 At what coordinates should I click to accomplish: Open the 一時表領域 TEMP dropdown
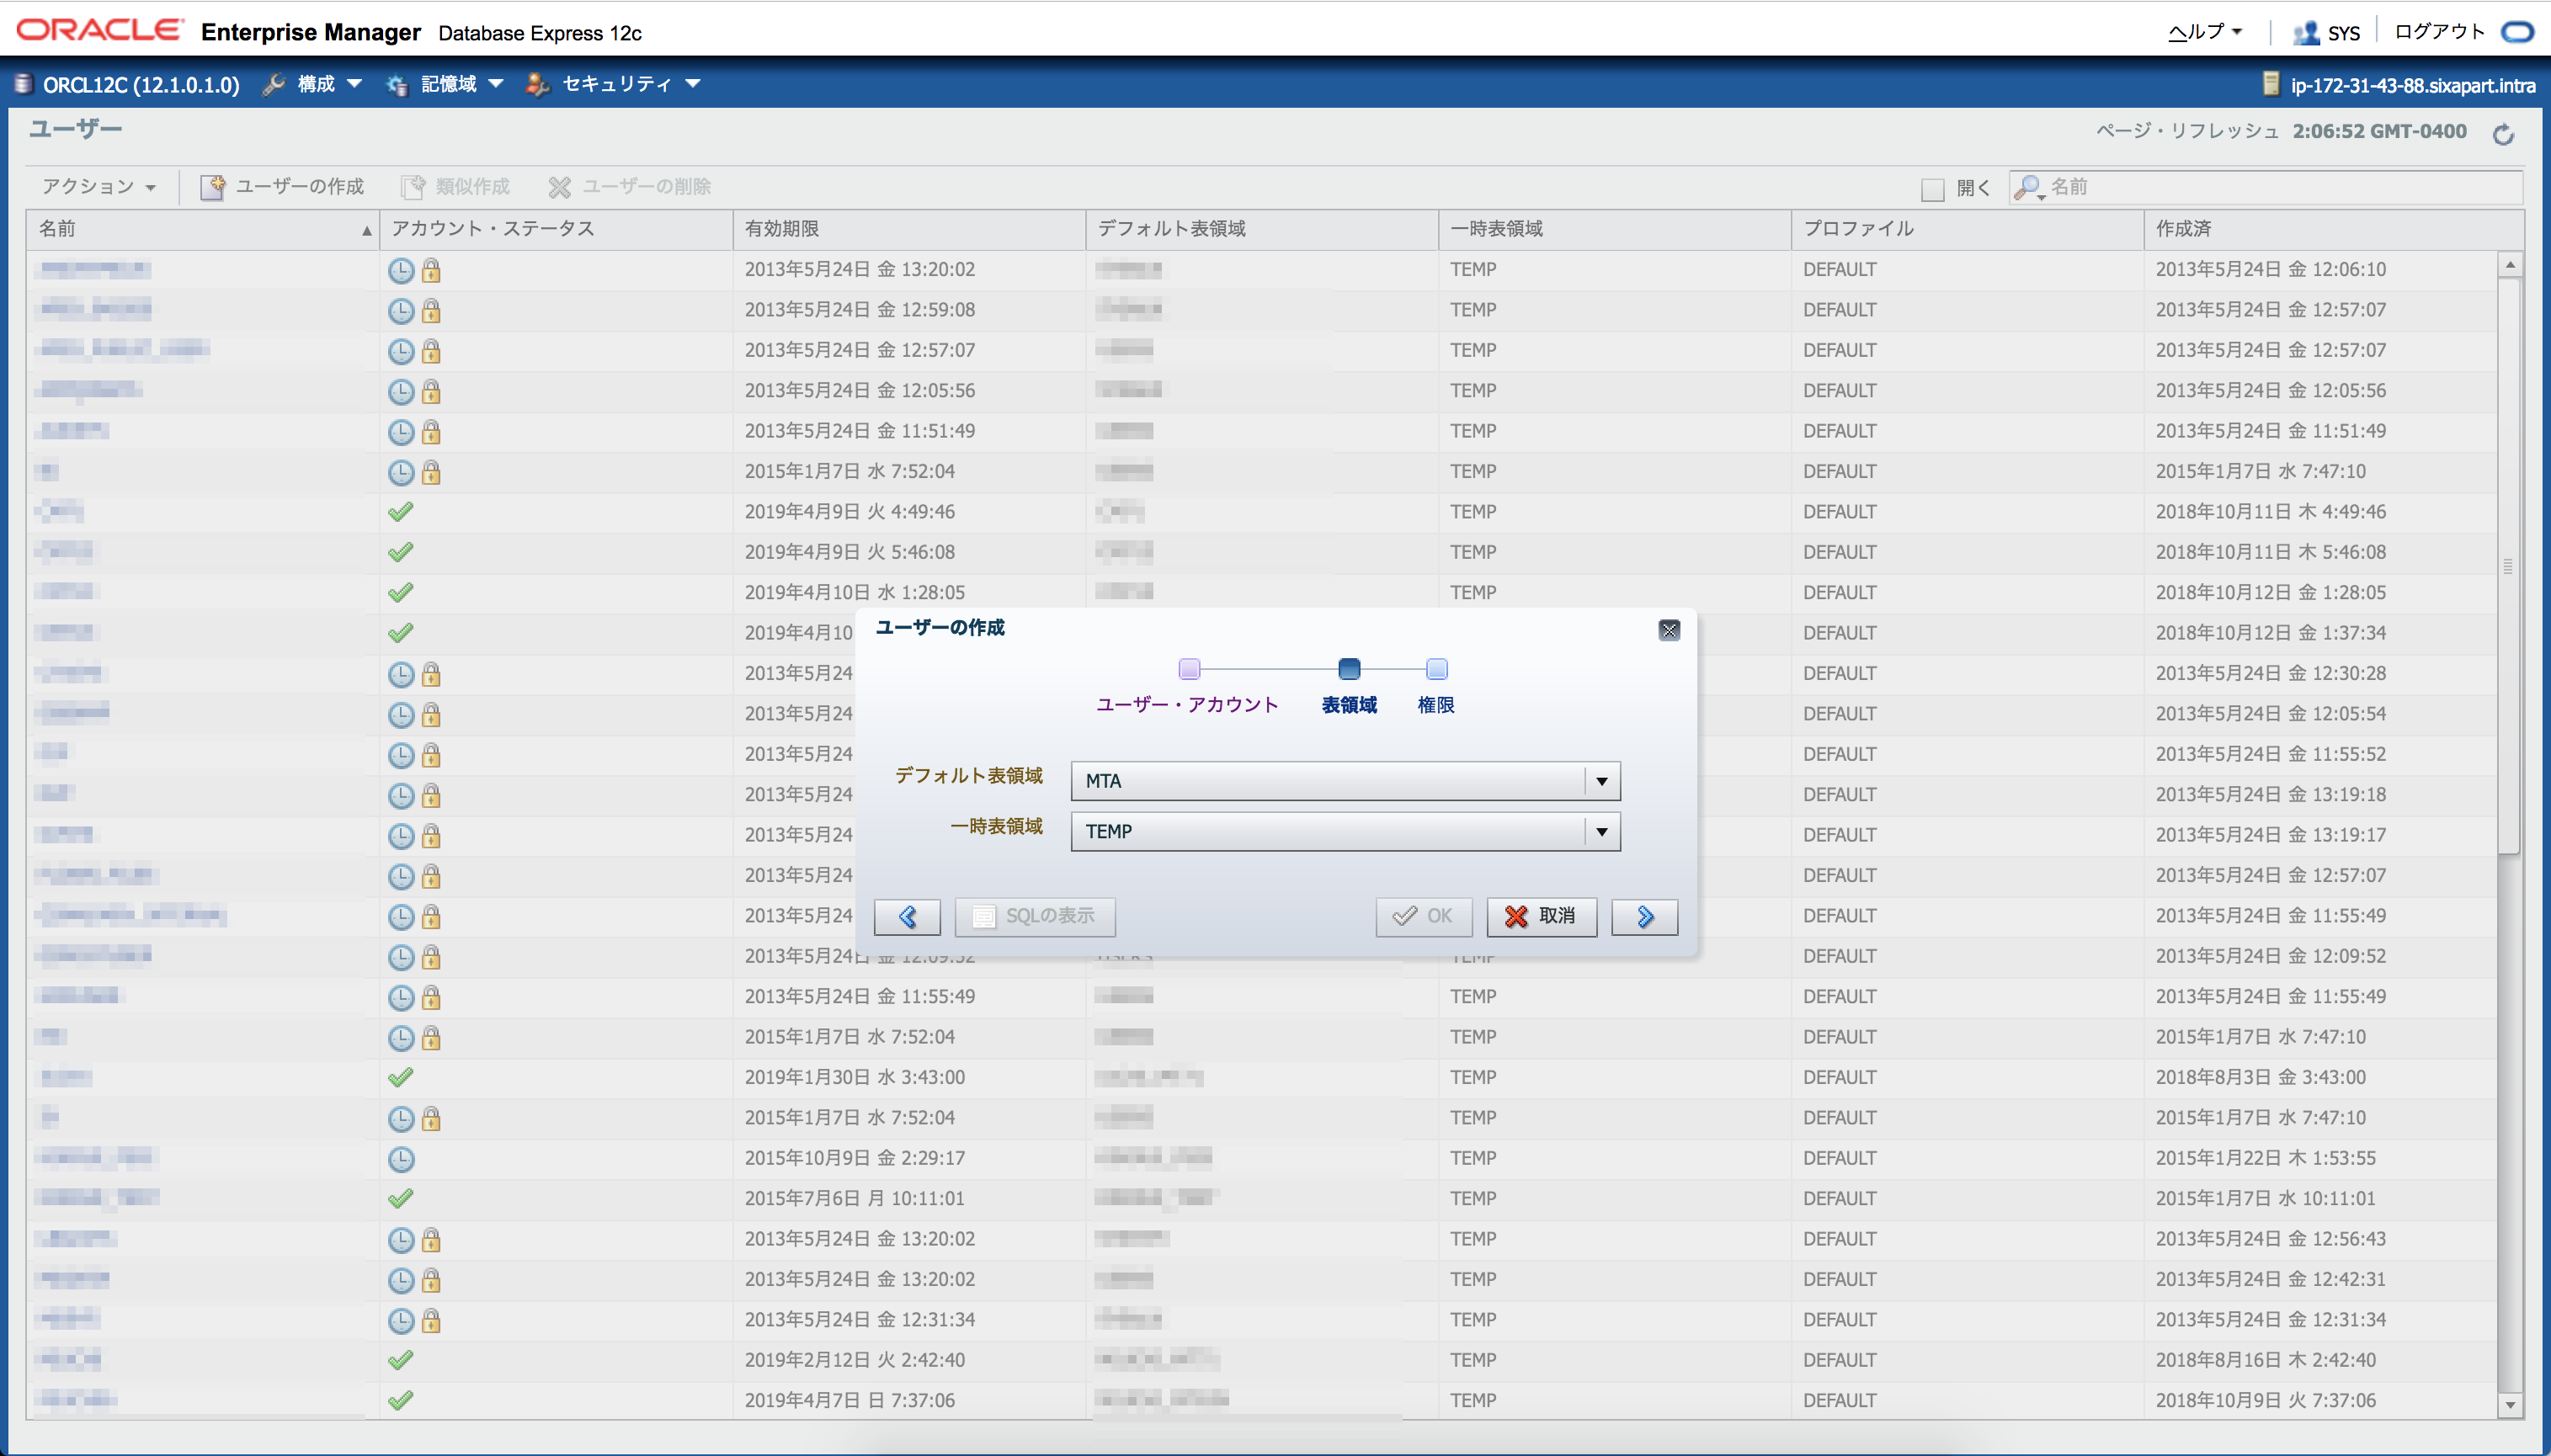(1600, 831)
